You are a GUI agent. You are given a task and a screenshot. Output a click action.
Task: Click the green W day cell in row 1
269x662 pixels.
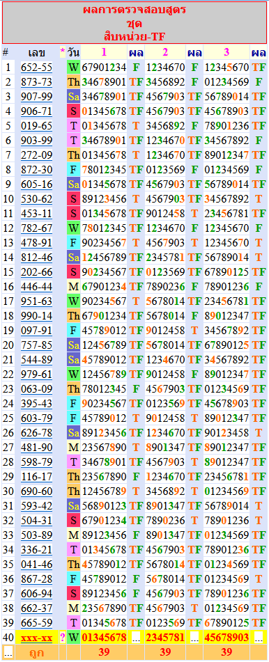click(73, 67)
